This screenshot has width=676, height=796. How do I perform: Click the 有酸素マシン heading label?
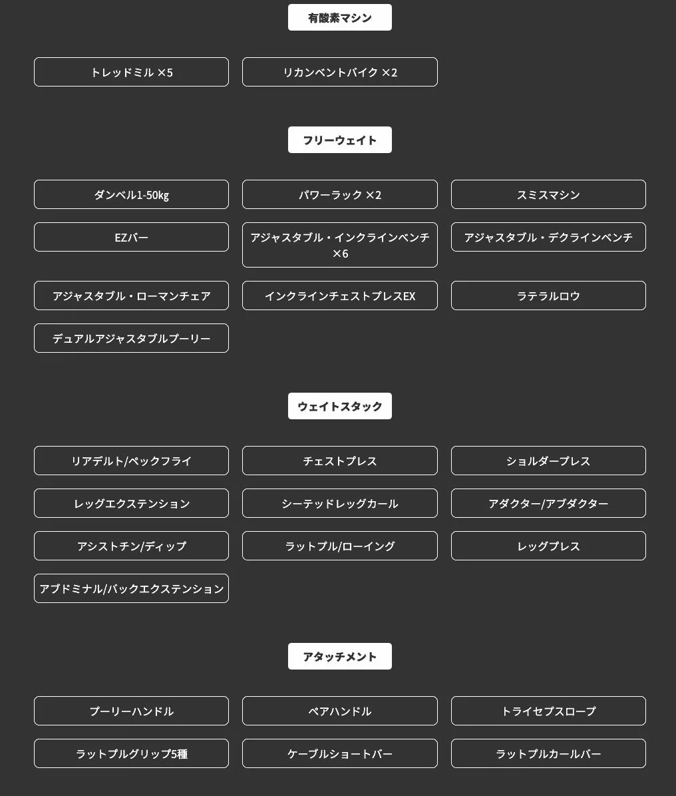340,18
